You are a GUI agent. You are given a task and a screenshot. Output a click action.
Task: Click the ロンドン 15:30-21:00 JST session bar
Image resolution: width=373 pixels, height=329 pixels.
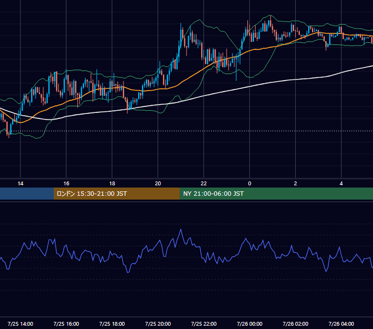click(116, 194)
